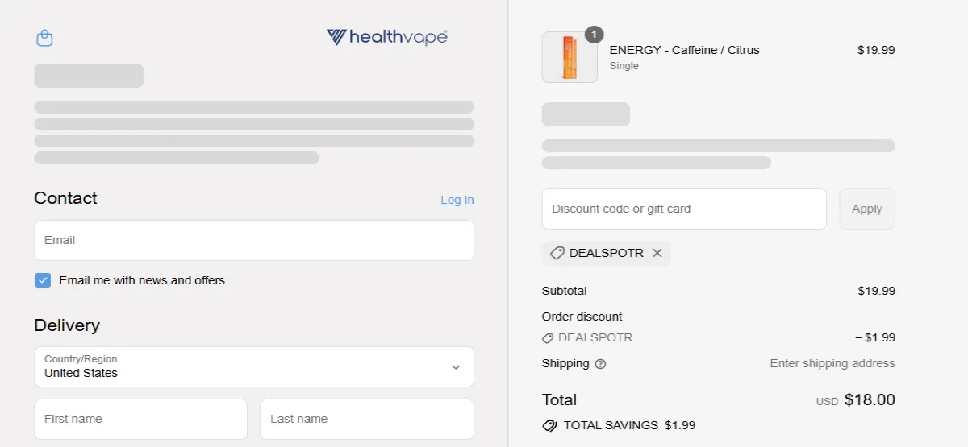Click the Log in link
Viewport: 968px width, 447px height.
[x=457, y=200]
